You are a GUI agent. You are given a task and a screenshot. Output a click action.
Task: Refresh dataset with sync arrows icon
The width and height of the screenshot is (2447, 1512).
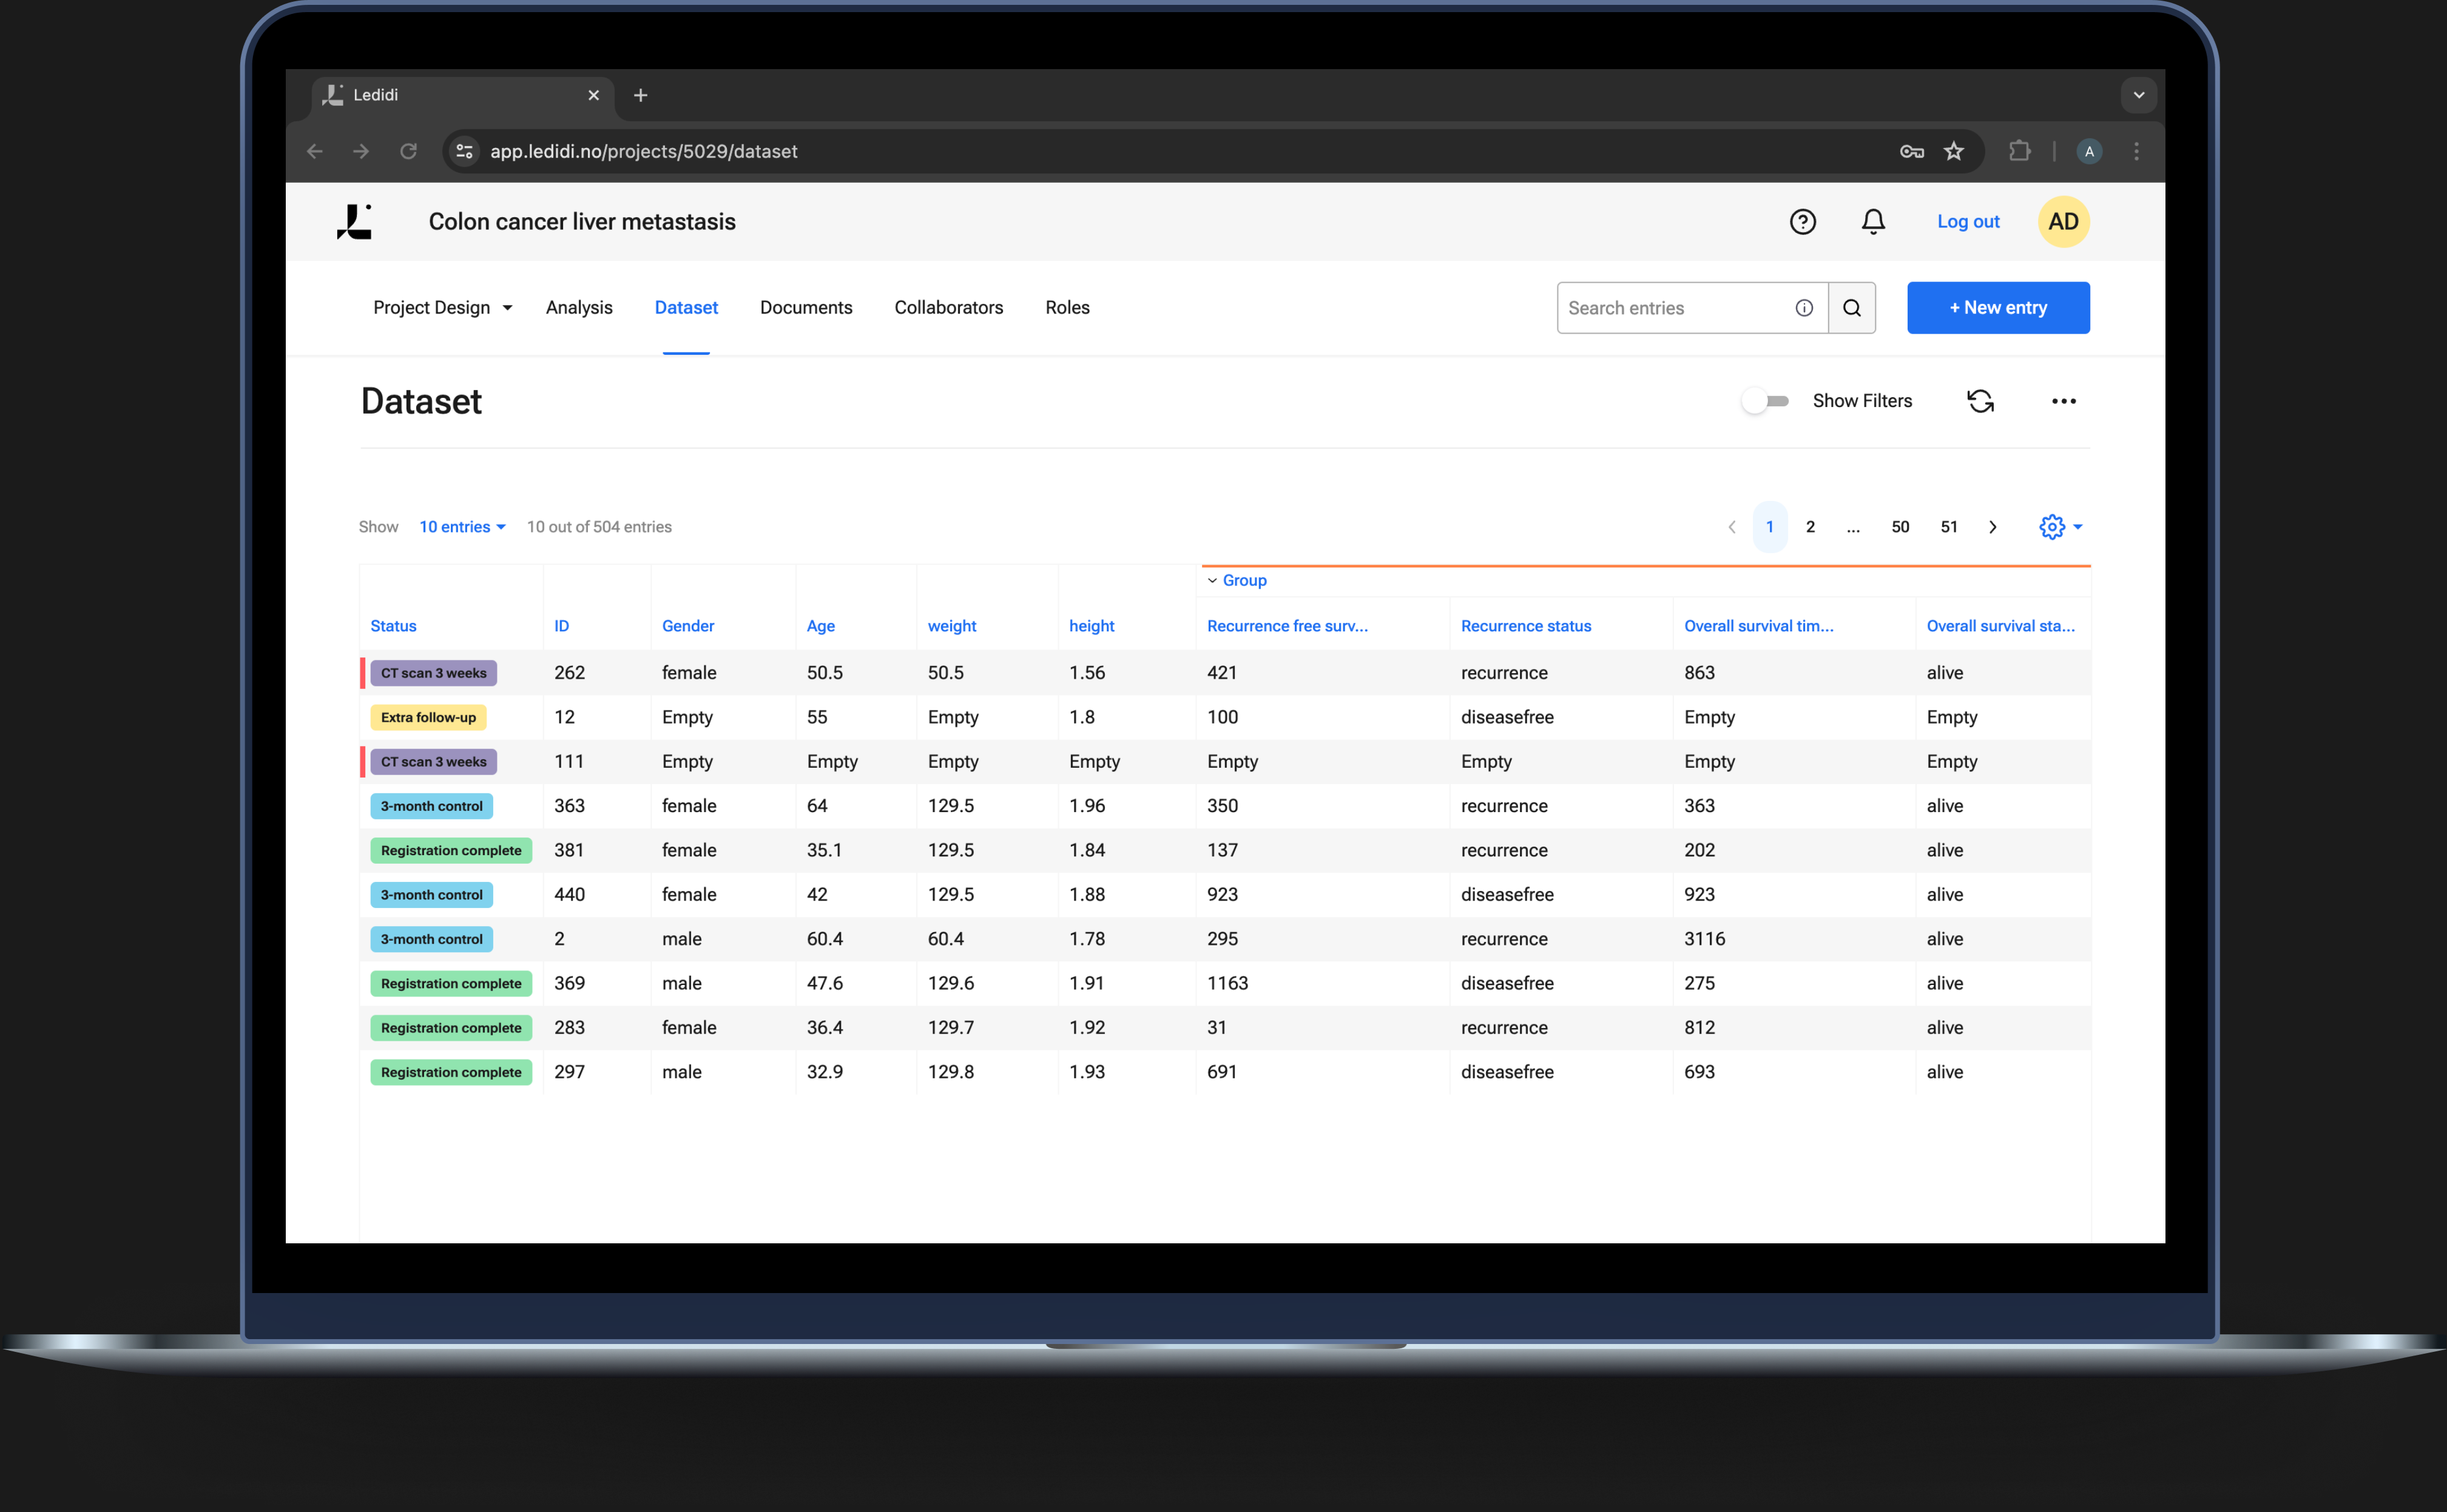click(x=1980, y=401)
